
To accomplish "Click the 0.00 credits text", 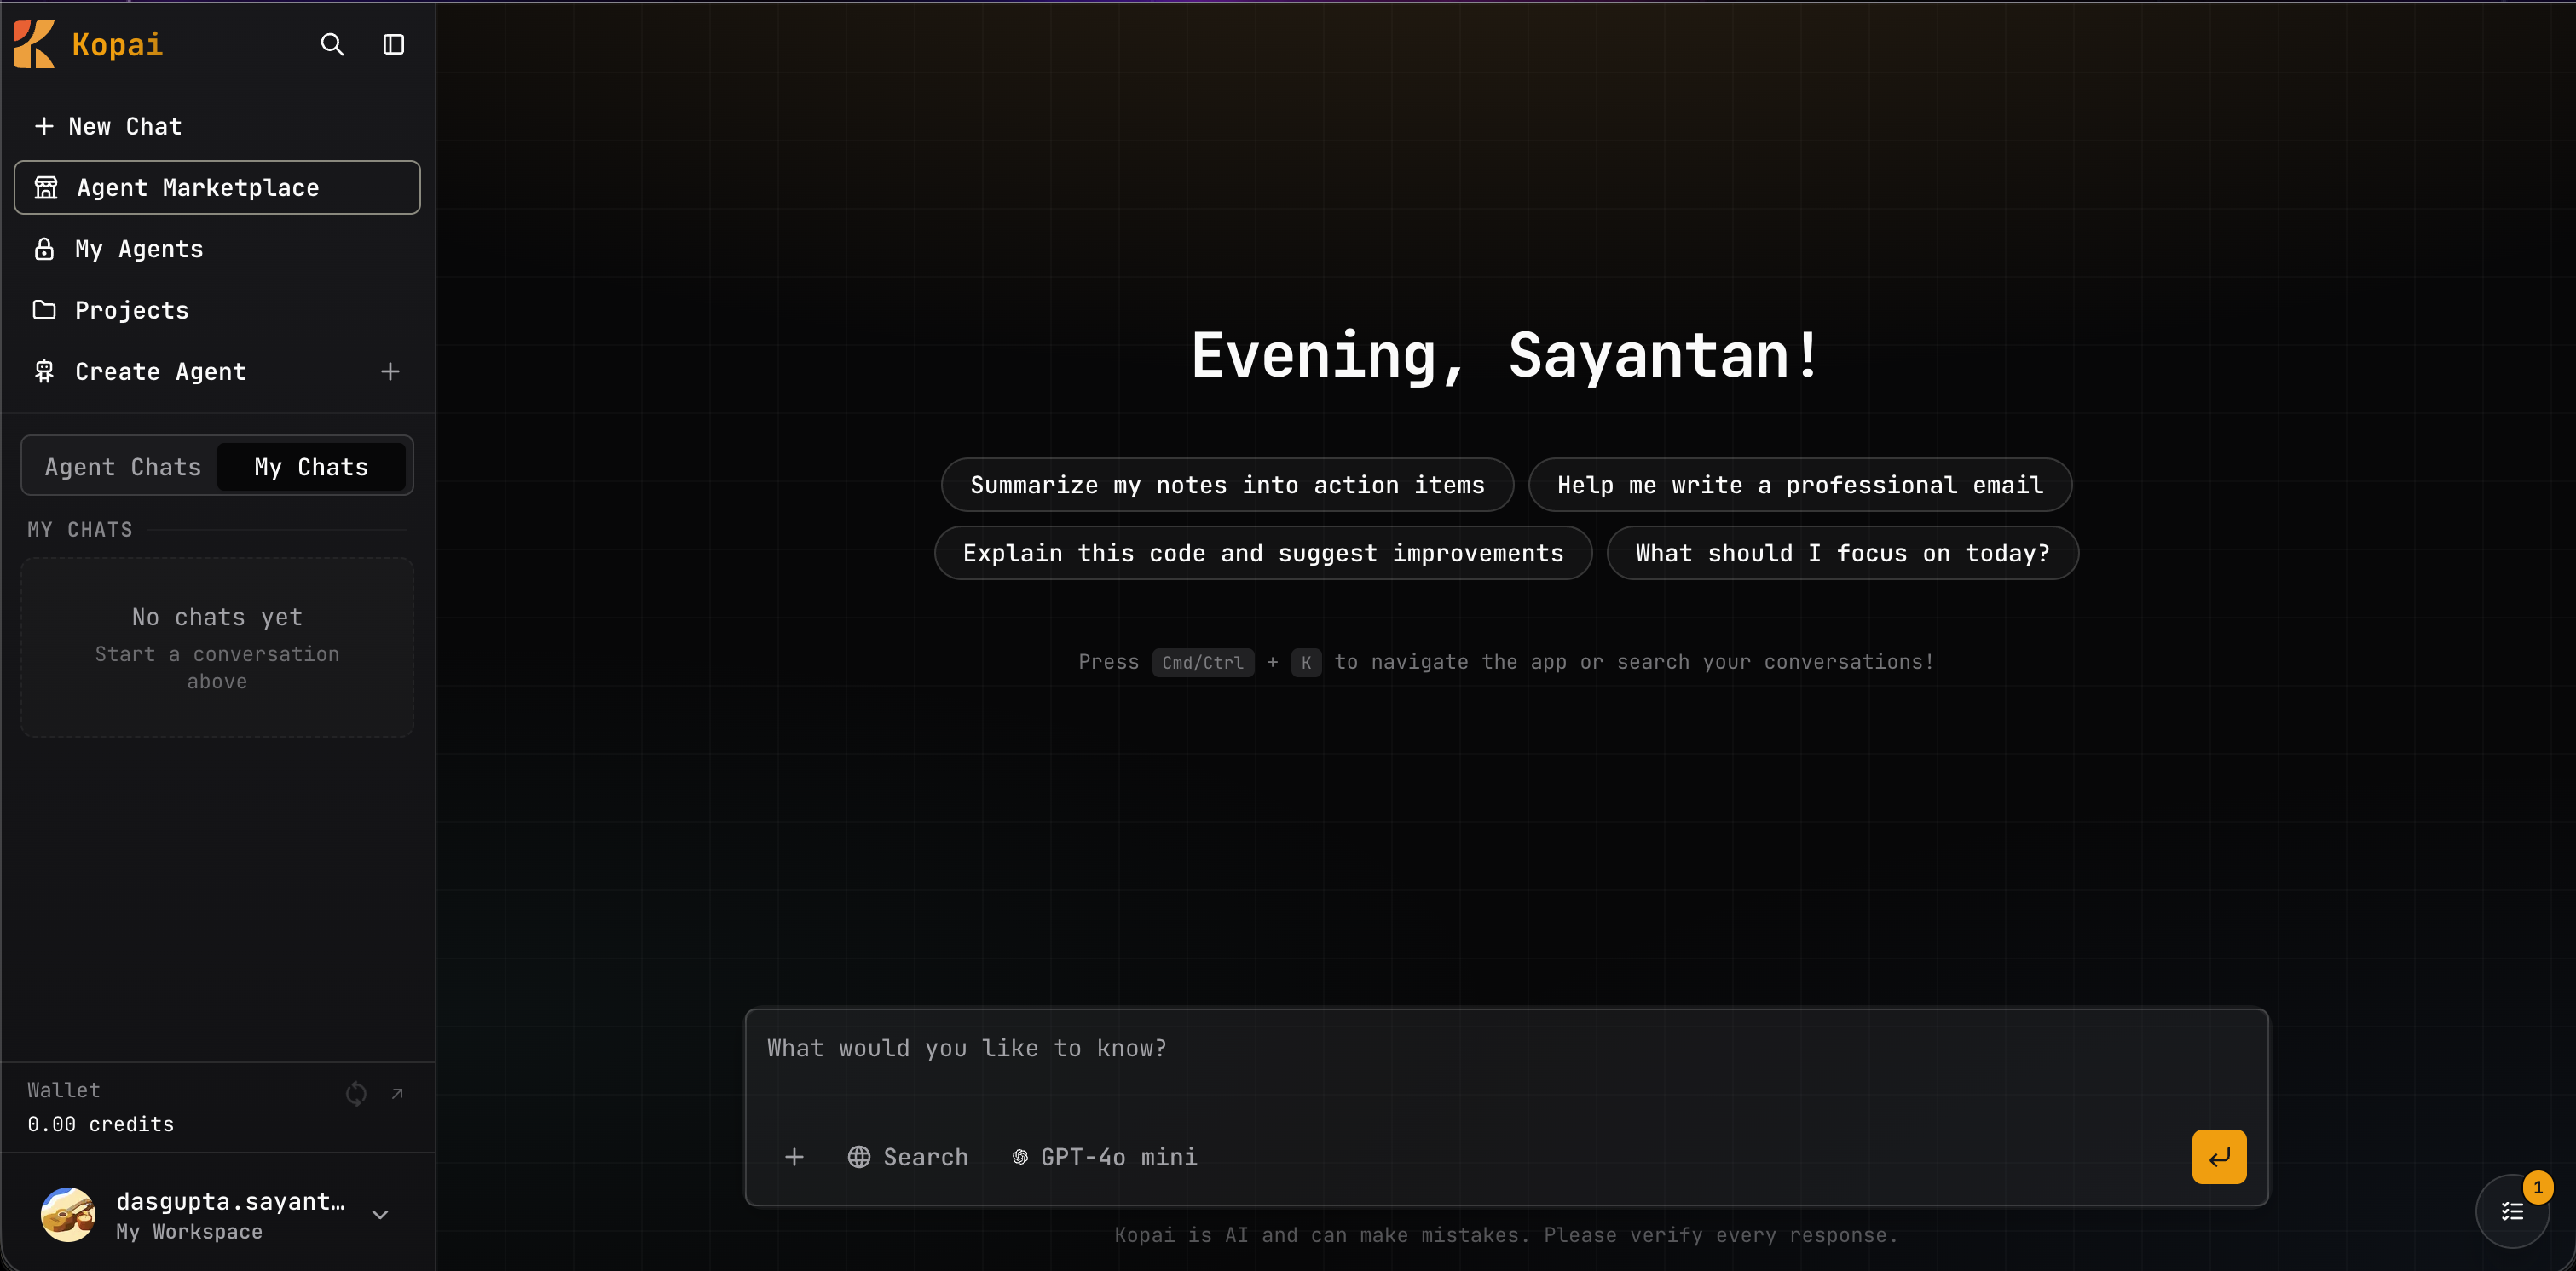I will coord(101,1124).
